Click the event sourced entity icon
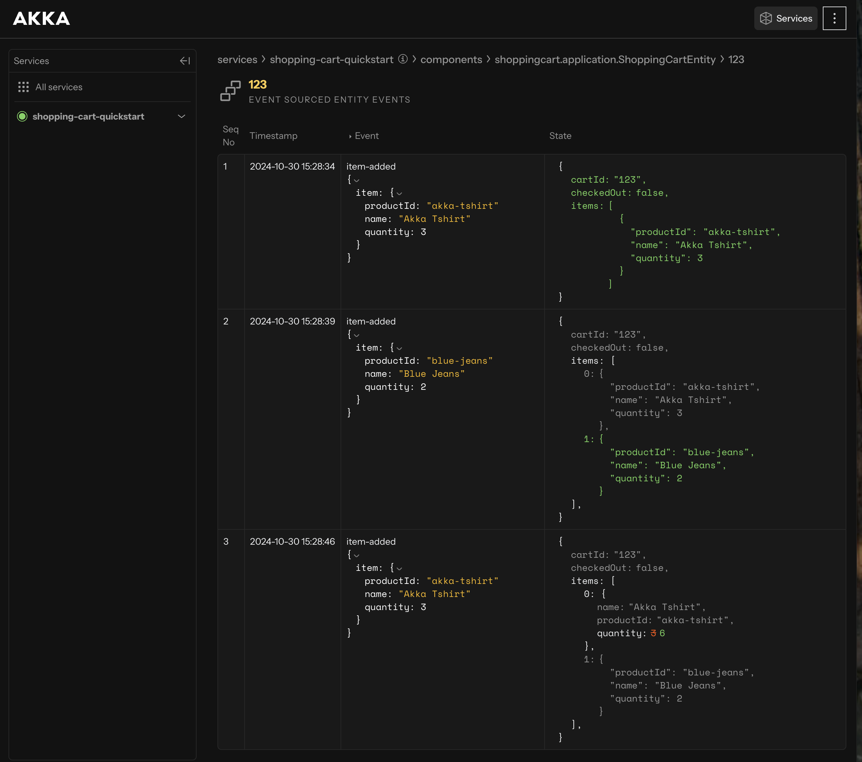 230,91
